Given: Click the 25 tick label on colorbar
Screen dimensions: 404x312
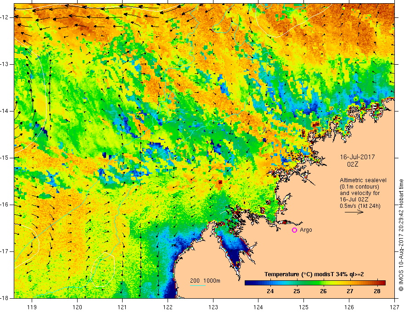Looking at the screenshot, I should tap(297, 291).
